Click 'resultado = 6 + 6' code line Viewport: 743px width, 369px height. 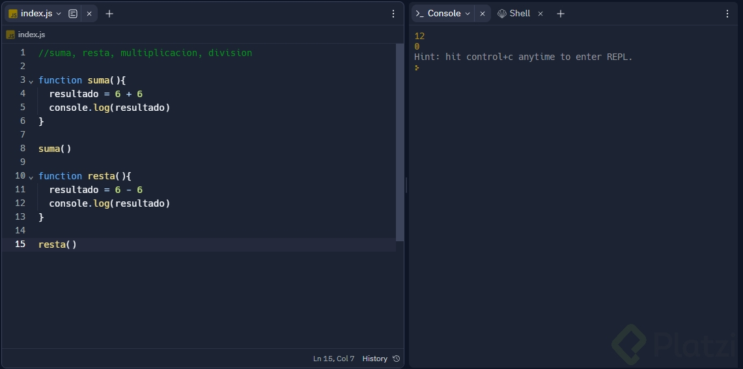pos(96,94)
